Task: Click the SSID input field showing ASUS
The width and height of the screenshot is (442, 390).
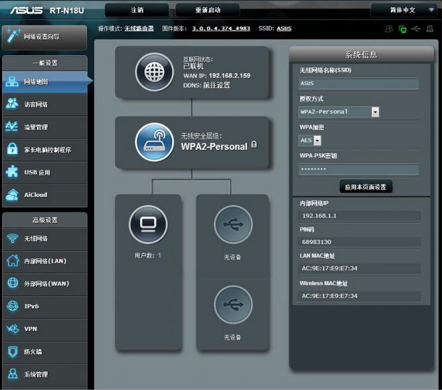Action: click(359, 83)
